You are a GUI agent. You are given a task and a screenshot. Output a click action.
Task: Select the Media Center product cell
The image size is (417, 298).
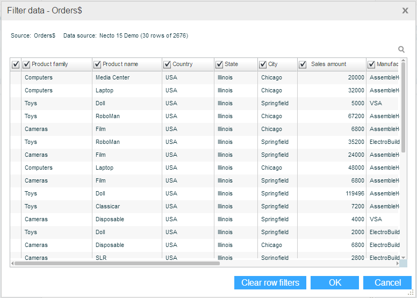(112, 77)
